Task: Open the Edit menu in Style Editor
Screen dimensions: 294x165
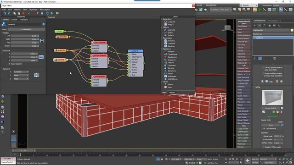Action: coord(4,10)
